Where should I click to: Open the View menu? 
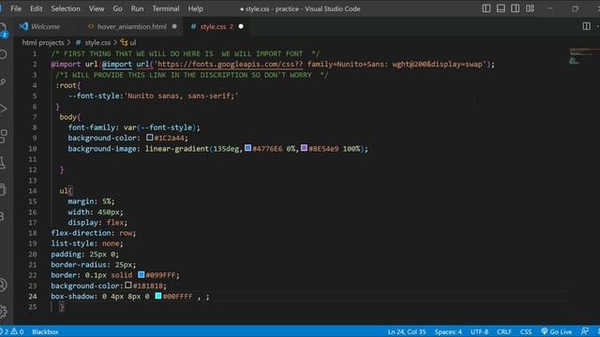(97, 8)
